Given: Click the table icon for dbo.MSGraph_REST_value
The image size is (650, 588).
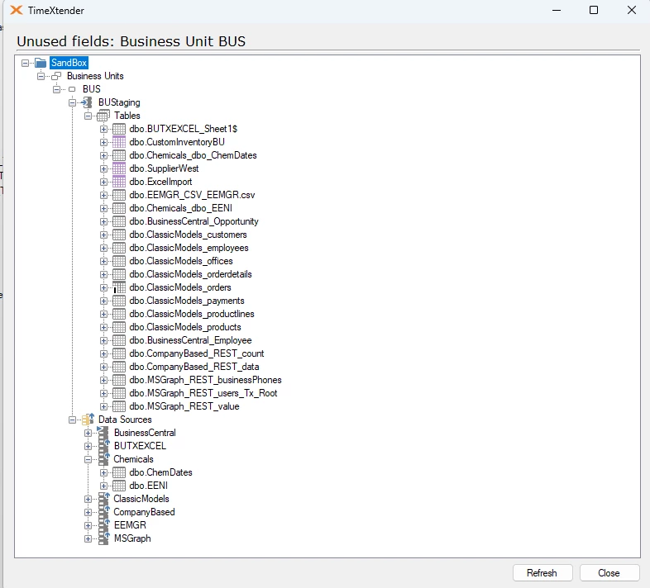Looking at the screenshot, I should click(119, 406).
